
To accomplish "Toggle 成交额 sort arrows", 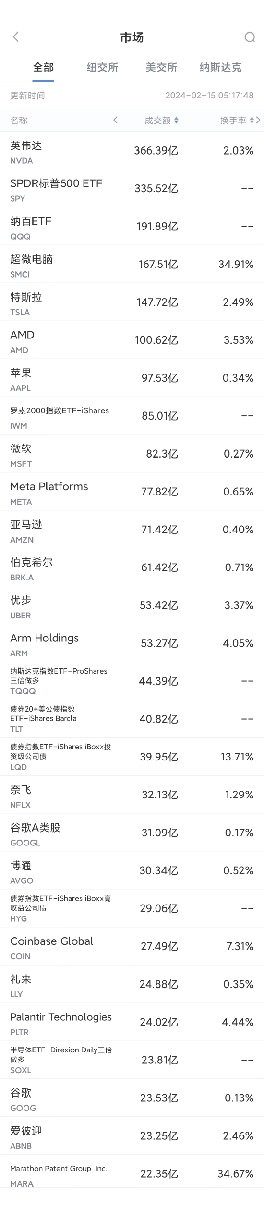I will click(176, 121).
